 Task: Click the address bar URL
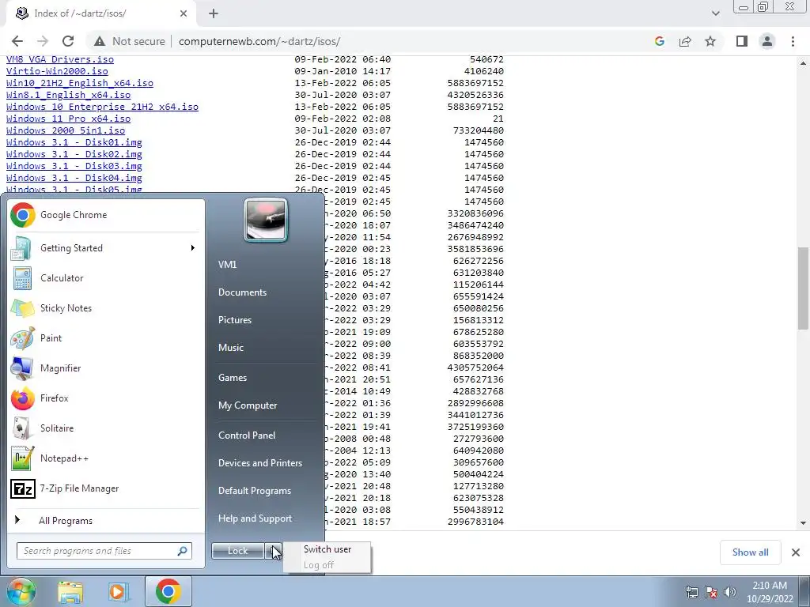[259, 41]
